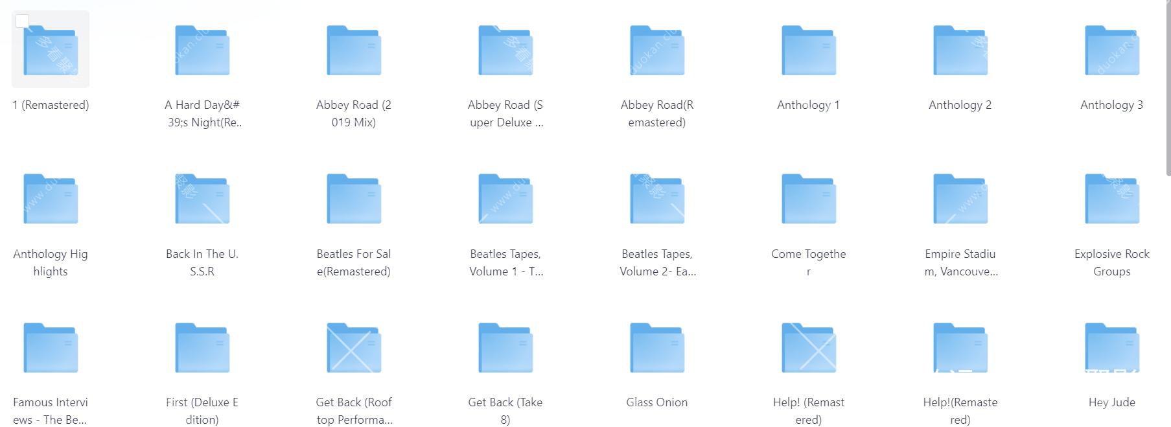
Task: Select the "Famous Interviews - The Be..." label
Action: coord(51,411)
